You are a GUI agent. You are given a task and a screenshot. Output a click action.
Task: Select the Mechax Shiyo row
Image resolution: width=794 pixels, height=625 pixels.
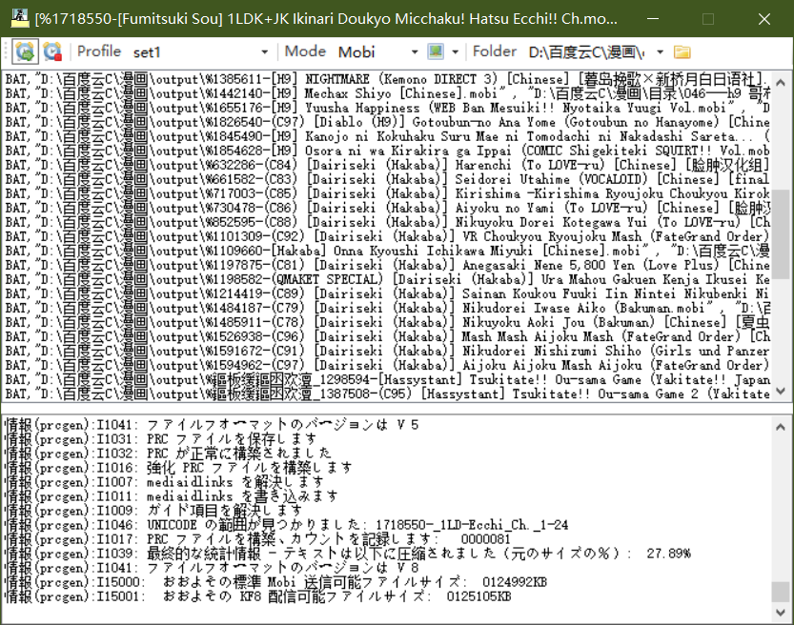387,93
